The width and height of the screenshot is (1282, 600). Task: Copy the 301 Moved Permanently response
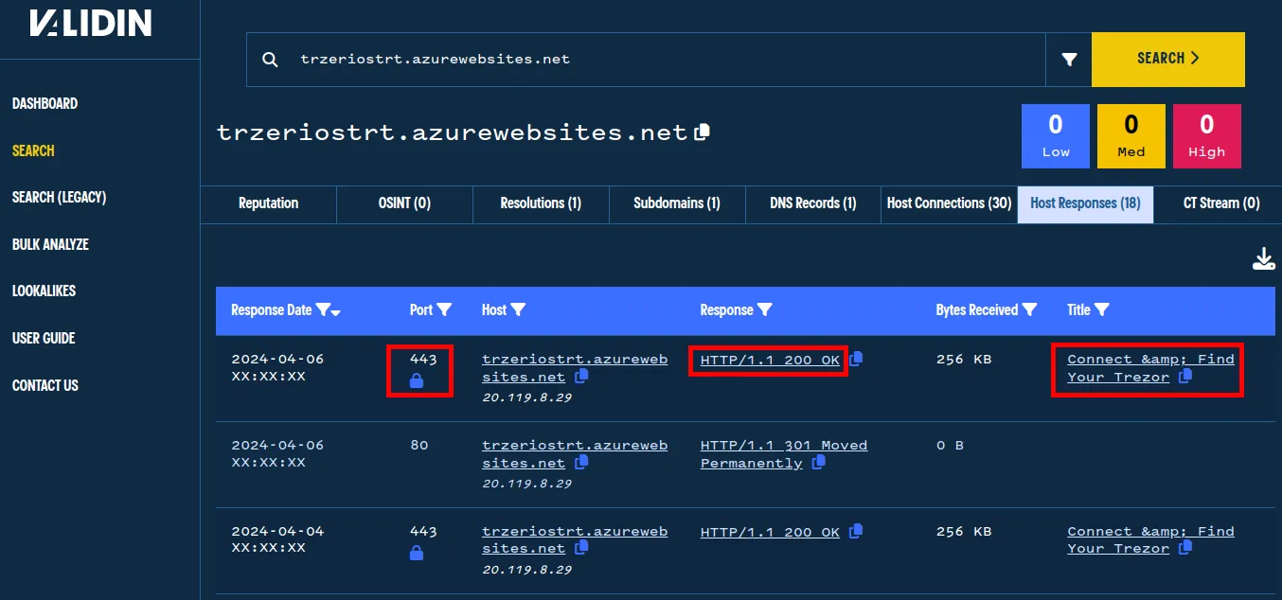(x=818, y=463)
